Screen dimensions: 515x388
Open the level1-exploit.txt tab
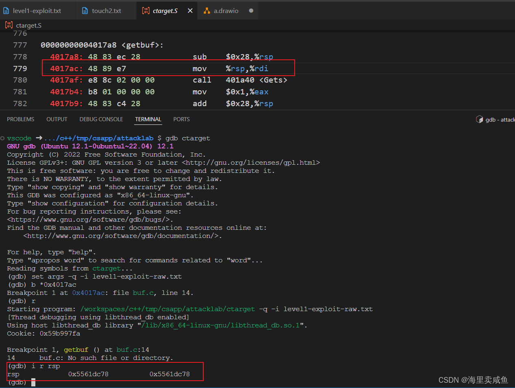coord(37,11)
